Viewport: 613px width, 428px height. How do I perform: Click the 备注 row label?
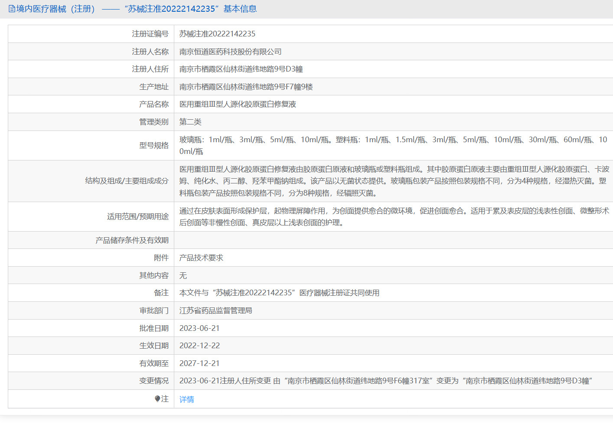pos(161,293)
